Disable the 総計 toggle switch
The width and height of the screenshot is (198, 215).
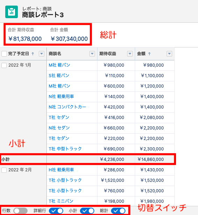point(118,211)
